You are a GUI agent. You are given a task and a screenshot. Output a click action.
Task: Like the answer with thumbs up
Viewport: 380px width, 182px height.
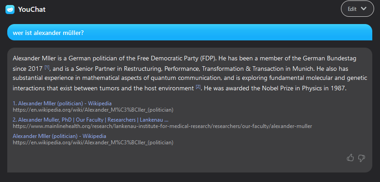(350, 158)
